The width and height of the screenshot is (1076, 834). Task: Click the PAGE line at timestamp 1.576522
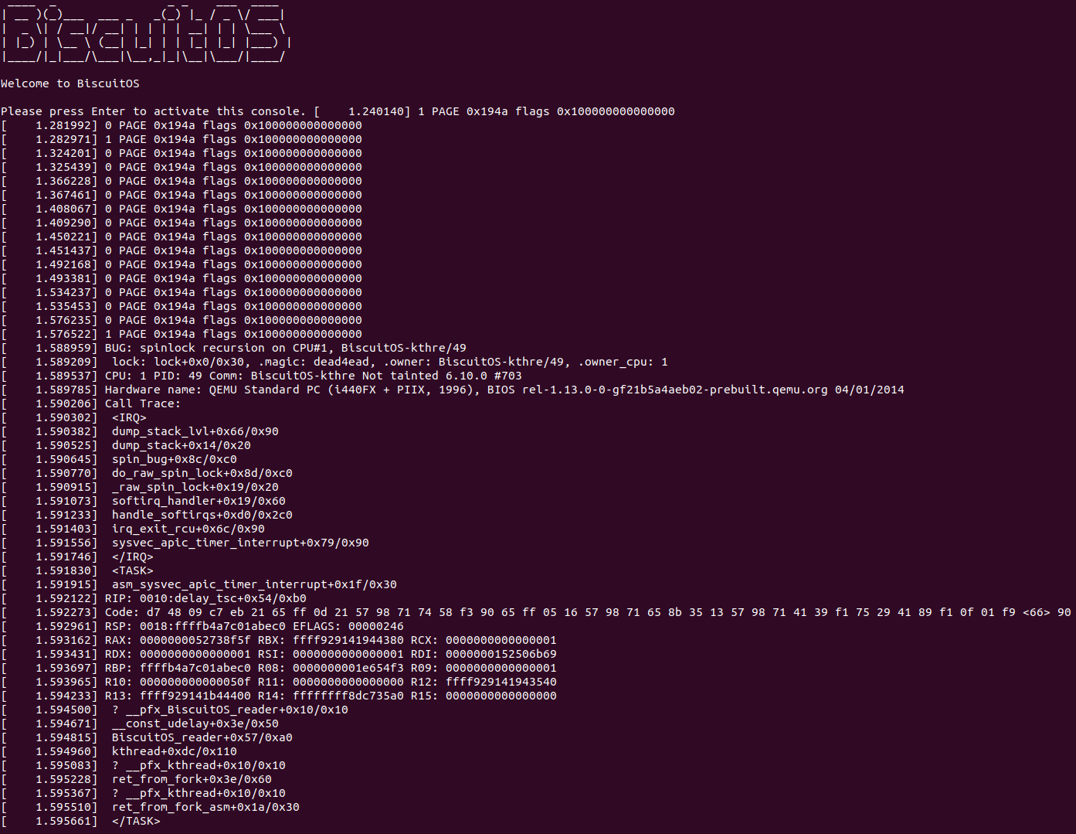pos(182,334)
